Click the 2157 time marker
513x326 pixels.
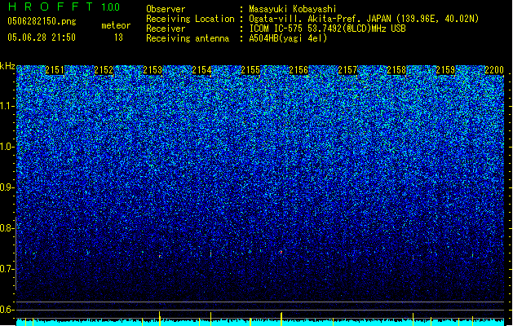[x=347, y=70]
